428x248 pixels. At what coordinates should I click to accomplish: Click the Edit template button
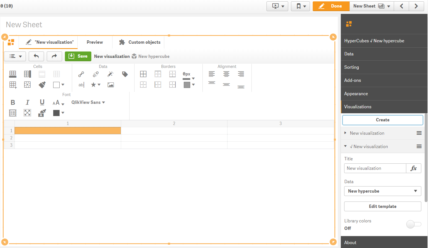[383, 207]
